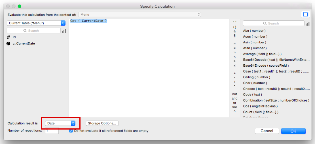Insert less-than-or-equal operator
The image size is (315, 144).
point(234,65)
